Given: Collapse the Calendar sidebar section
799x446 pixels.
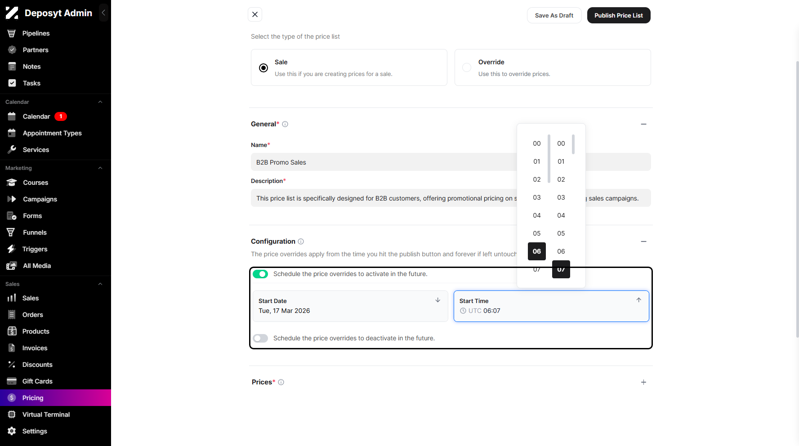Looking at the screenshot, I should click(100, 102).
